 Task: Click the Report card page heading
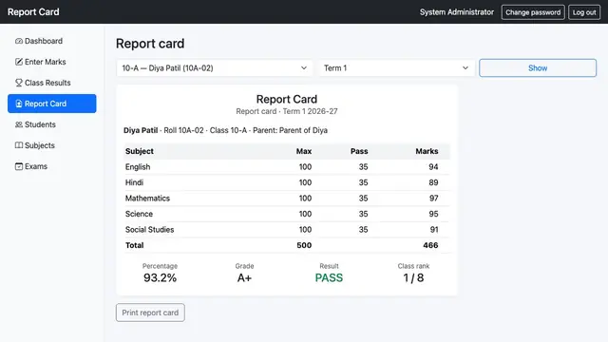(x=150, y=44)
